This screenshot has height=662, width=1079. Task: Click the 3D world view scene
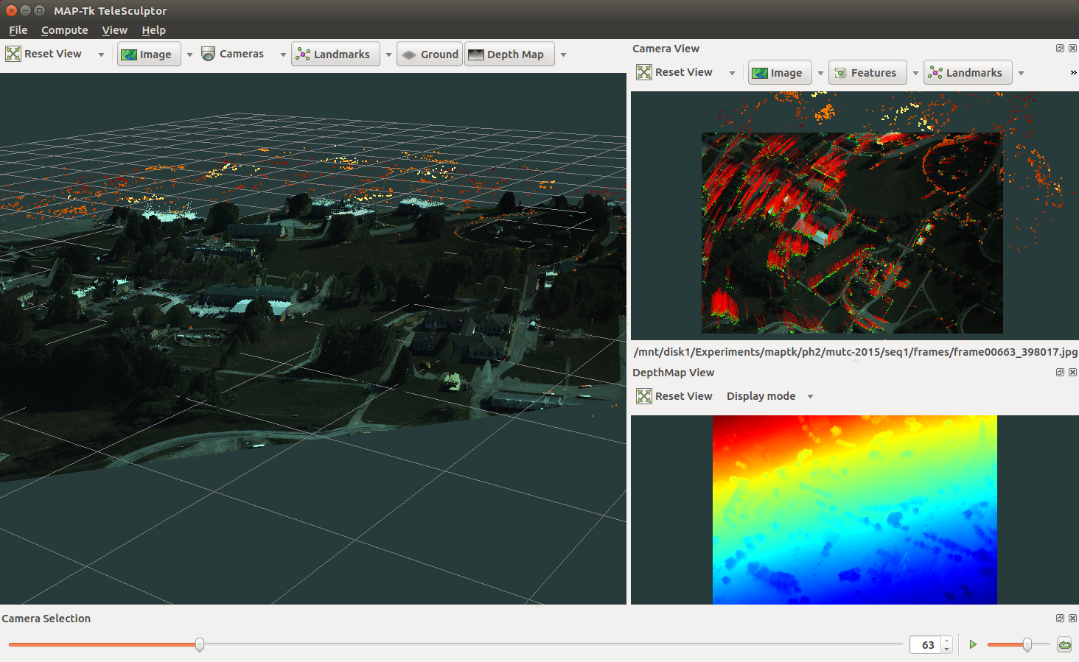tap(313, 339)
